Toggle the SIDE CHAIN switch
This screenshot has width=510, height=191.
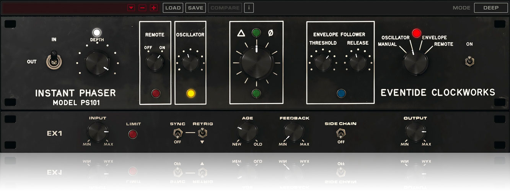(340, 133)
